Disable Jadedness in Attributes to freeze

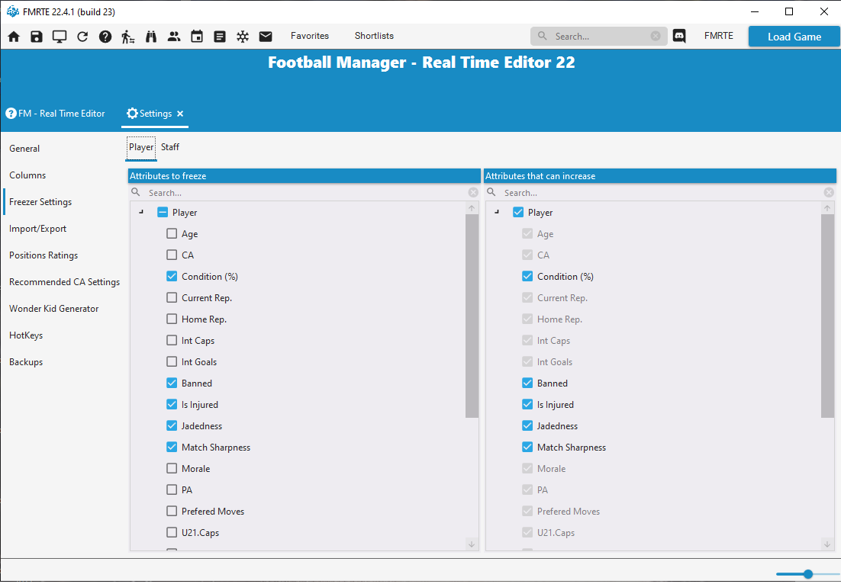172,426
